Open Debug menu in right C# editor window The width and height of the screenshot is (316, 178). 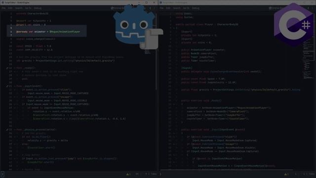tap(196, 8)
